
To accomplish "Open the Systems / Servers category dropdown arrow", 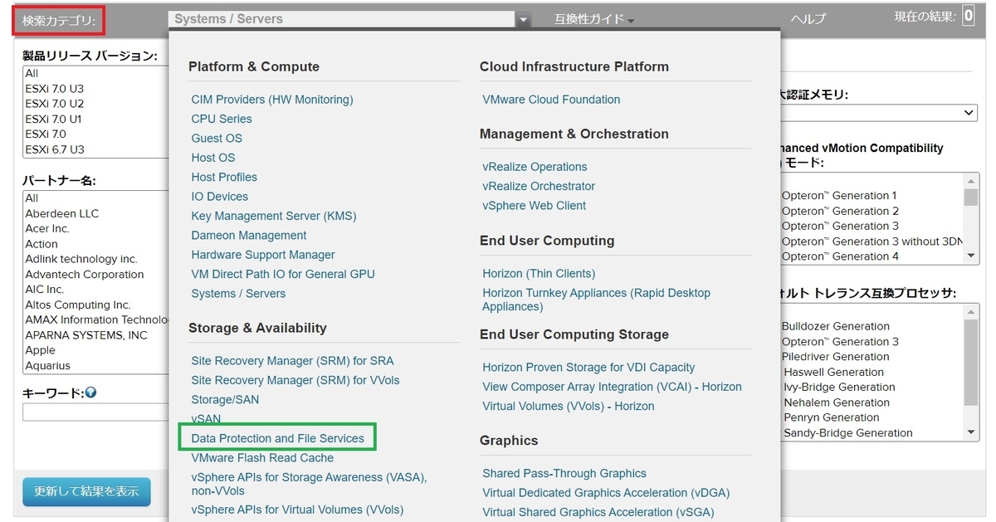I will 523,20.
